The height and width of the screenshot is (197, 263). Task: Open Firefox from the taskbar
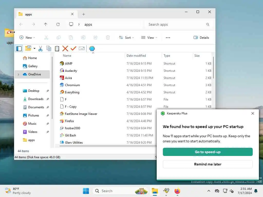(177, 191)
